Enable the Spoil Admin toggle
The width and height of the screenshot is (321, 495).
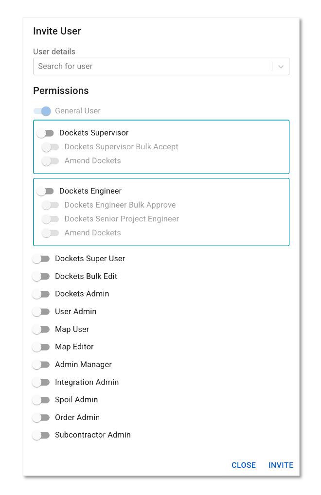click(x=41, y=400)
